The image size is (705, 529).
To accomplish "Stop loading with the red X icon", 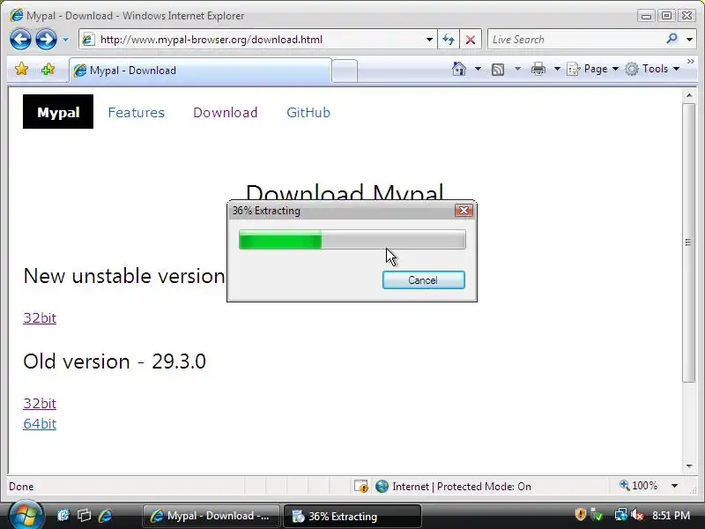I will pos(471,40).
